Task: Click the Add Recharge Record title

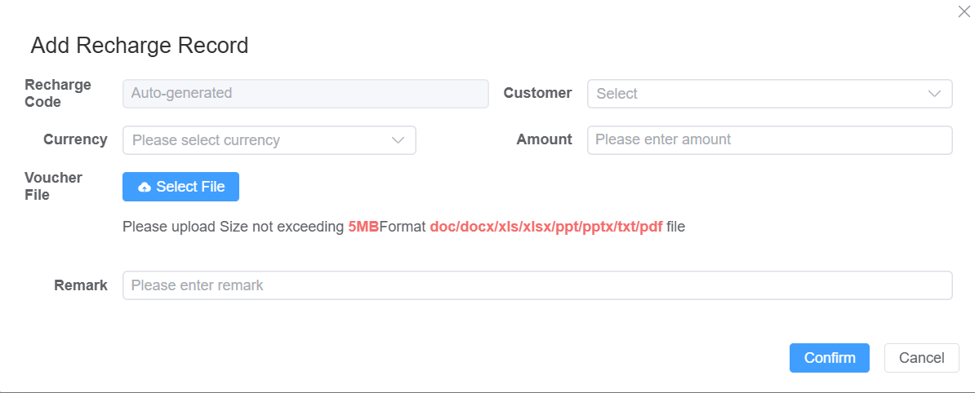Action: [140, 46]
